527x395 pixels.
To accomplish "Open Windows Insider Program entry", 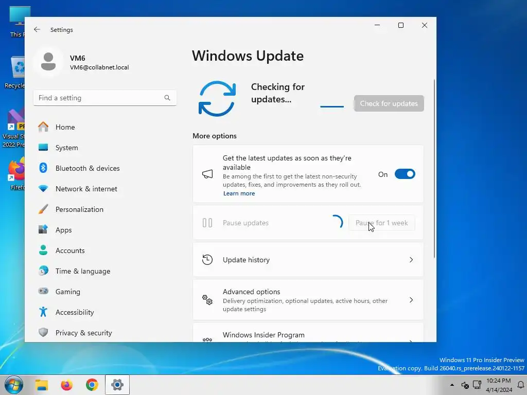I will (x=308, y=333).
